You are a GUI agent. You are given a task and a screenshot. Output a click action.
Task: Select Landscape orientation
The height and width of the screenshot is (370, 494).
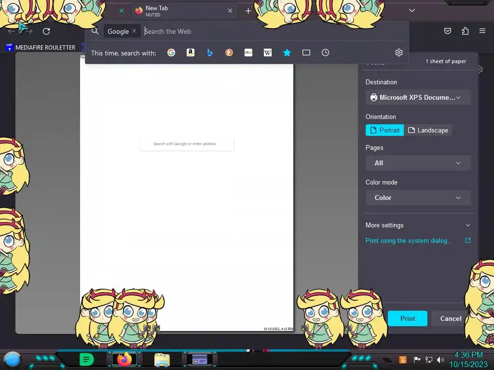coord(427,130)
